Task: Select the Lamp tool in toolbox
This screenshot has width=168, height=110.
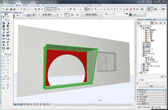Action: click(x=8, y=45)
